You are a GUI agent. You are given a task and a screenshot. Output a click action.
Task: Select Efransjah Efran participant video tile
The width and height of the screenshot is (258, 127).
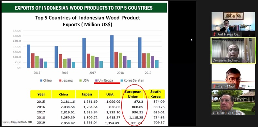click(x=233, y=102)
